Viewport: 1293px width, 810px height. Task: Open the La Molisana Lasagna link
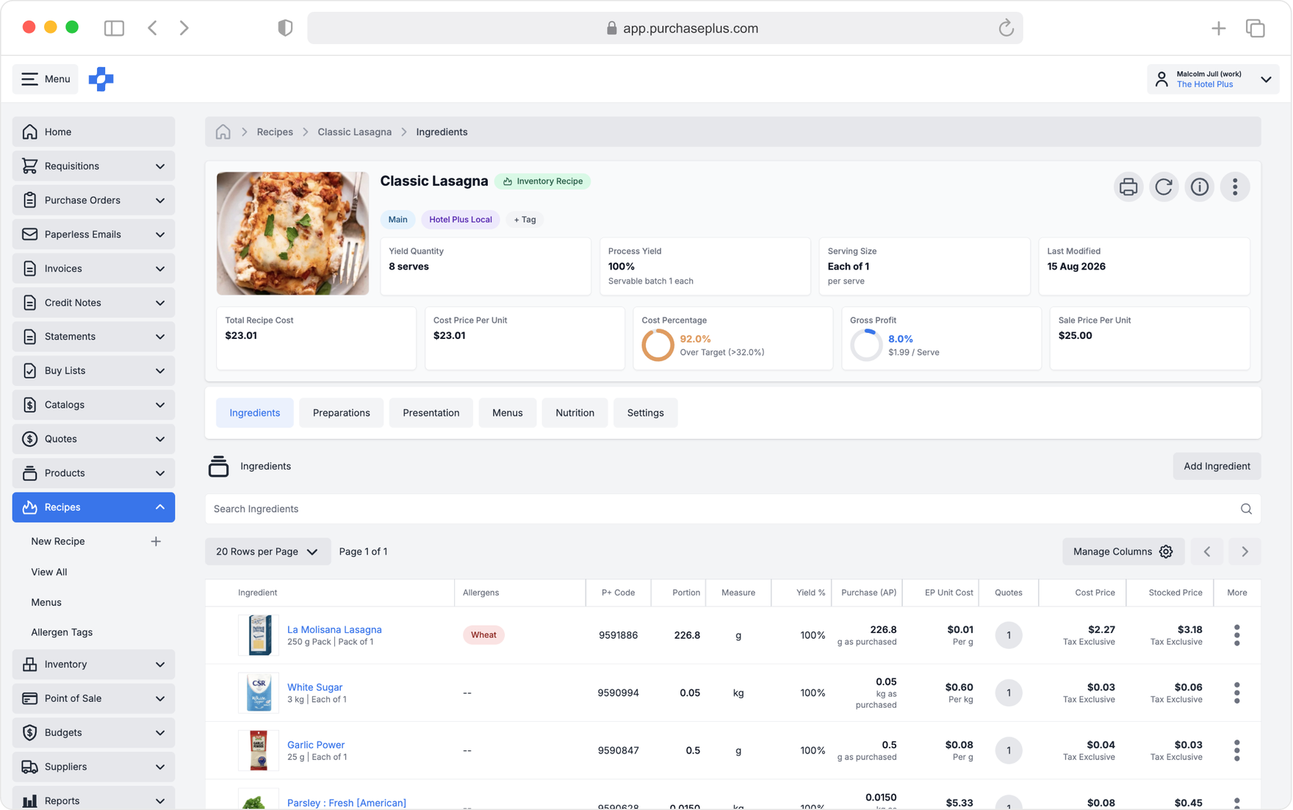[x=334, y=629]
